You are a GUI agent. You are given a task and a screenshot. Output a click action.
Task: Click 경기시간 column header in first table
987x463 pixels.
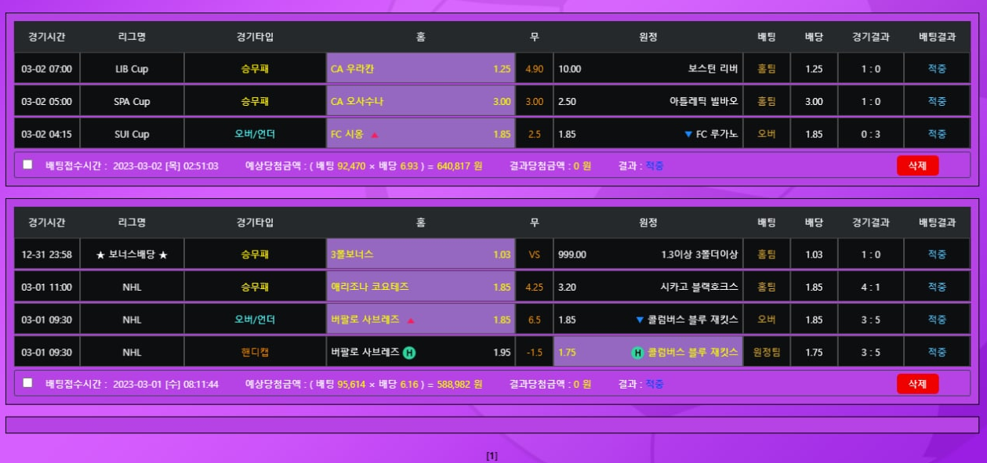[x=47, y=37]
